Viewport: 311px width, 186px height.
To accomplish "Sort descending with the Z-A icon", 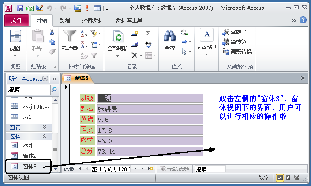I will click(84, 44).
